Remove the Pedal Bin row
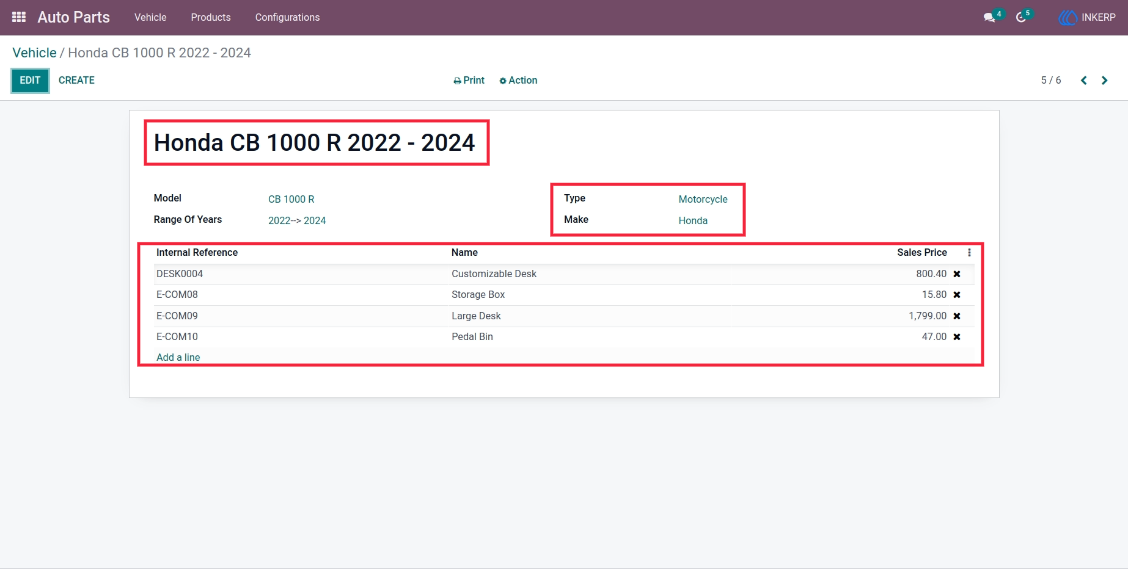 click(957, 337)
